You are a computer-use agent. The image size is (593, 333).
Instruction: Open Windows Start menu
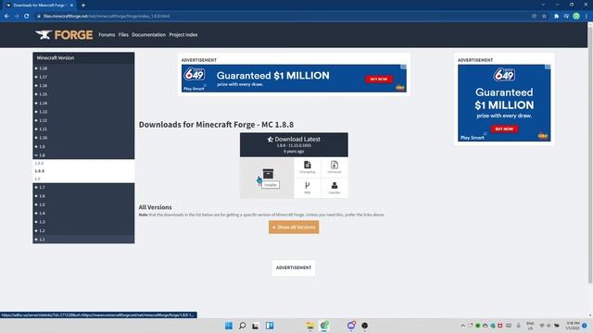tap(229, 326)
